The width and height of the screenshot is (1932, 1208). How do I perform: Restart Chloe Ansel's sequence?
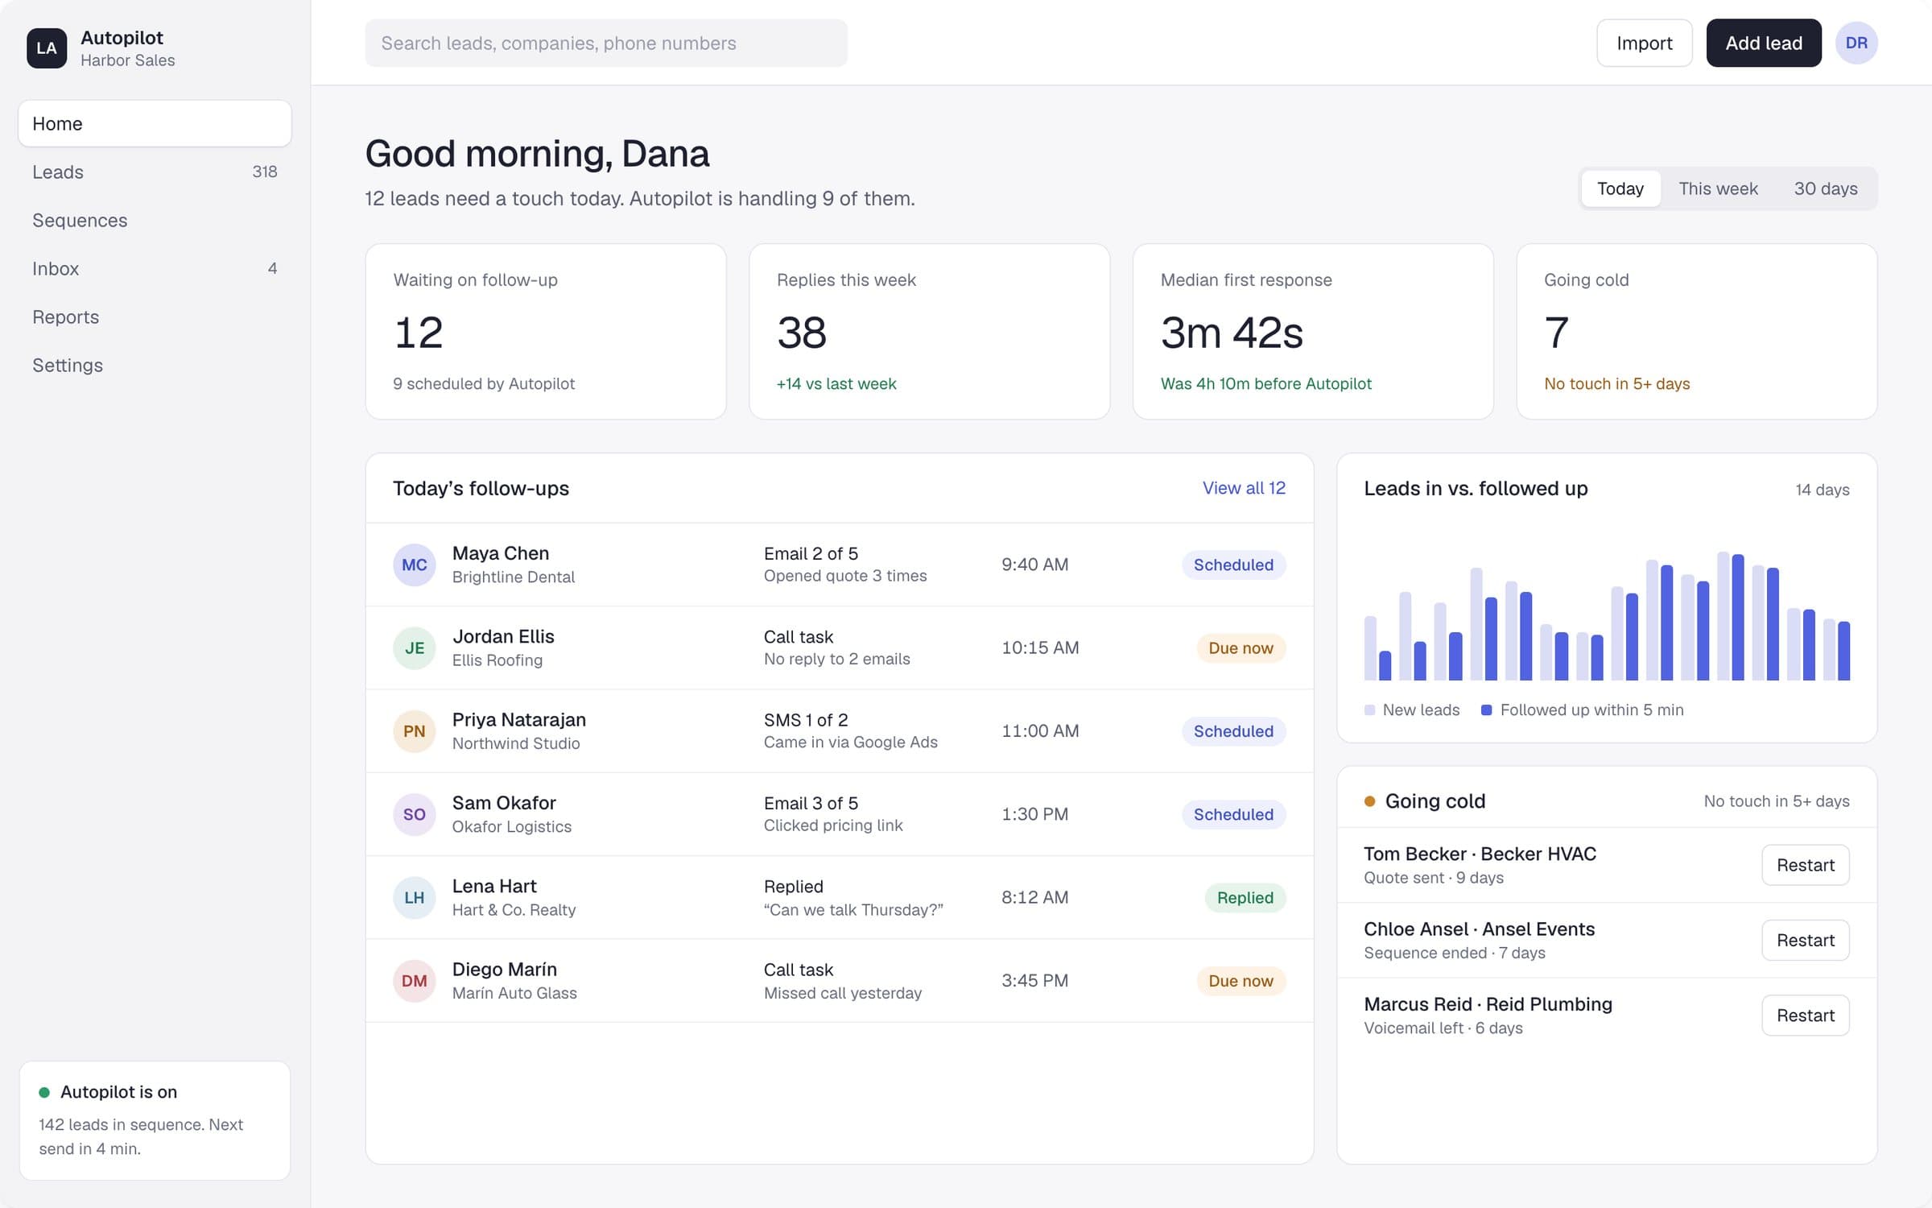click(x=1805, y=940)
